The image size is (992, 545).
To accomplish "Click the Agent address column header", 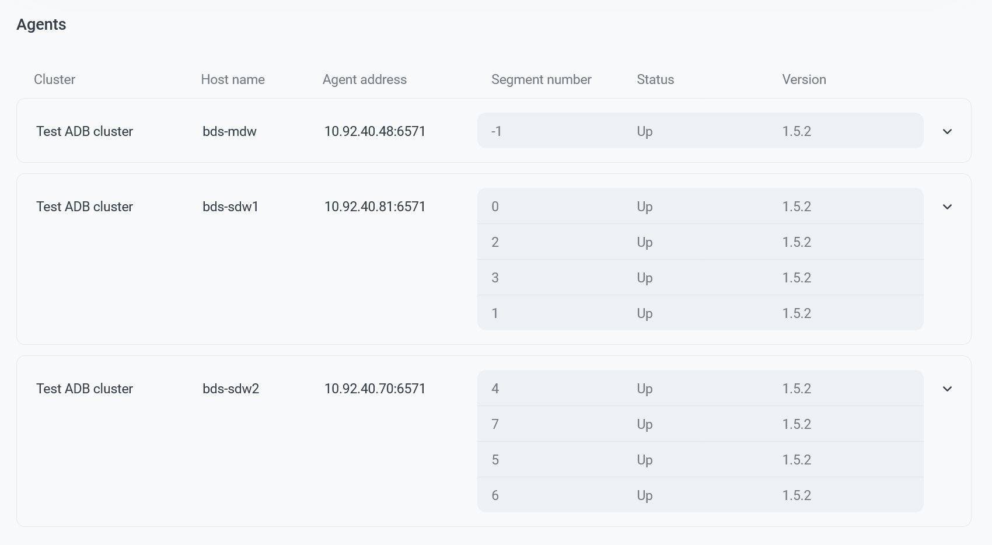I will coord(364,79).
